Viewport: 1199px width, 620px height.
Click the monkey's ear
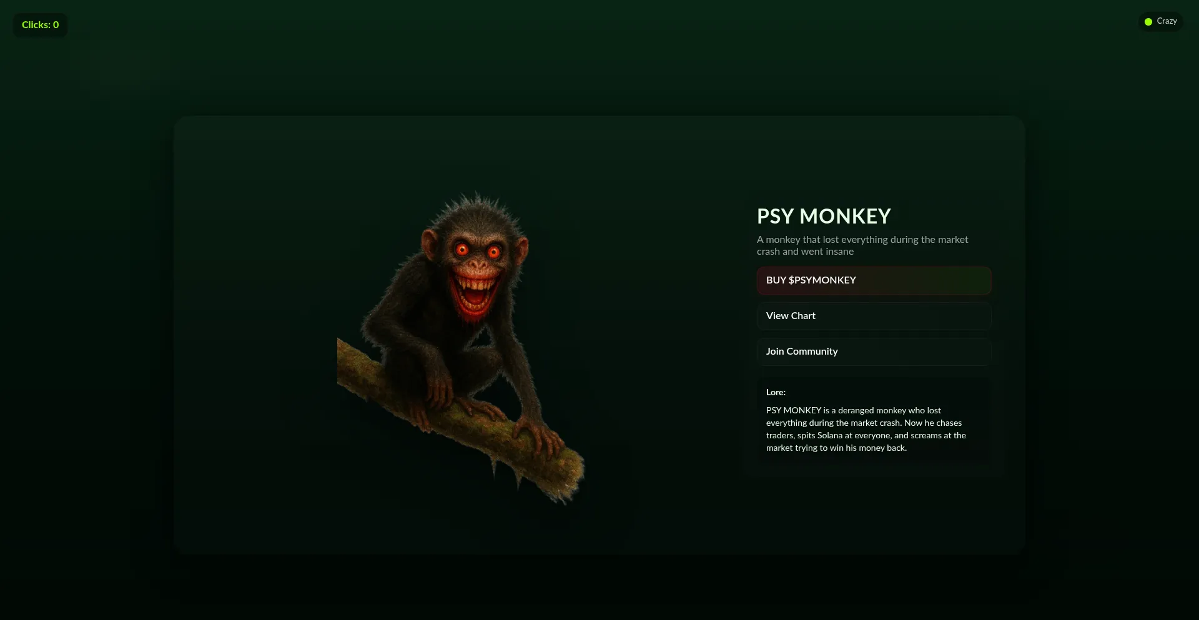click(430, 244)
